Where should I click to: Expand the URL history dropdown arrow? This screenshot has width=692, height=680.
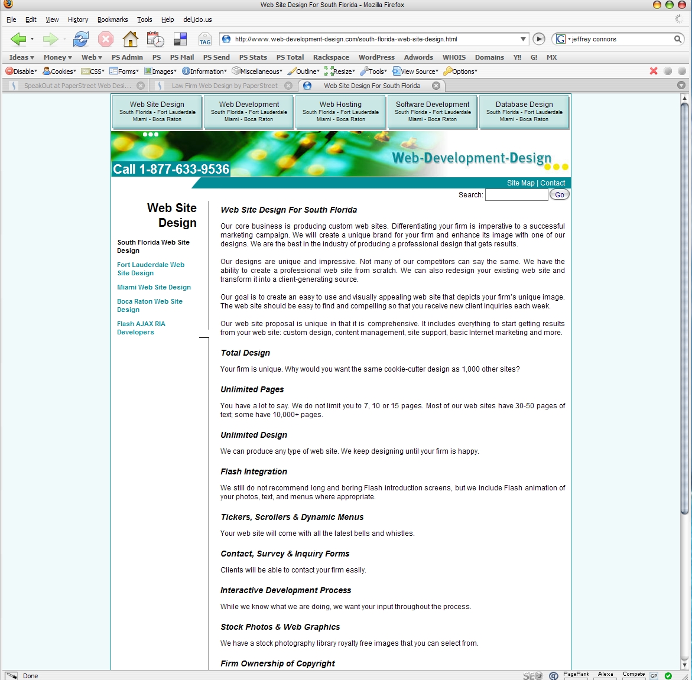coord(523,39)
